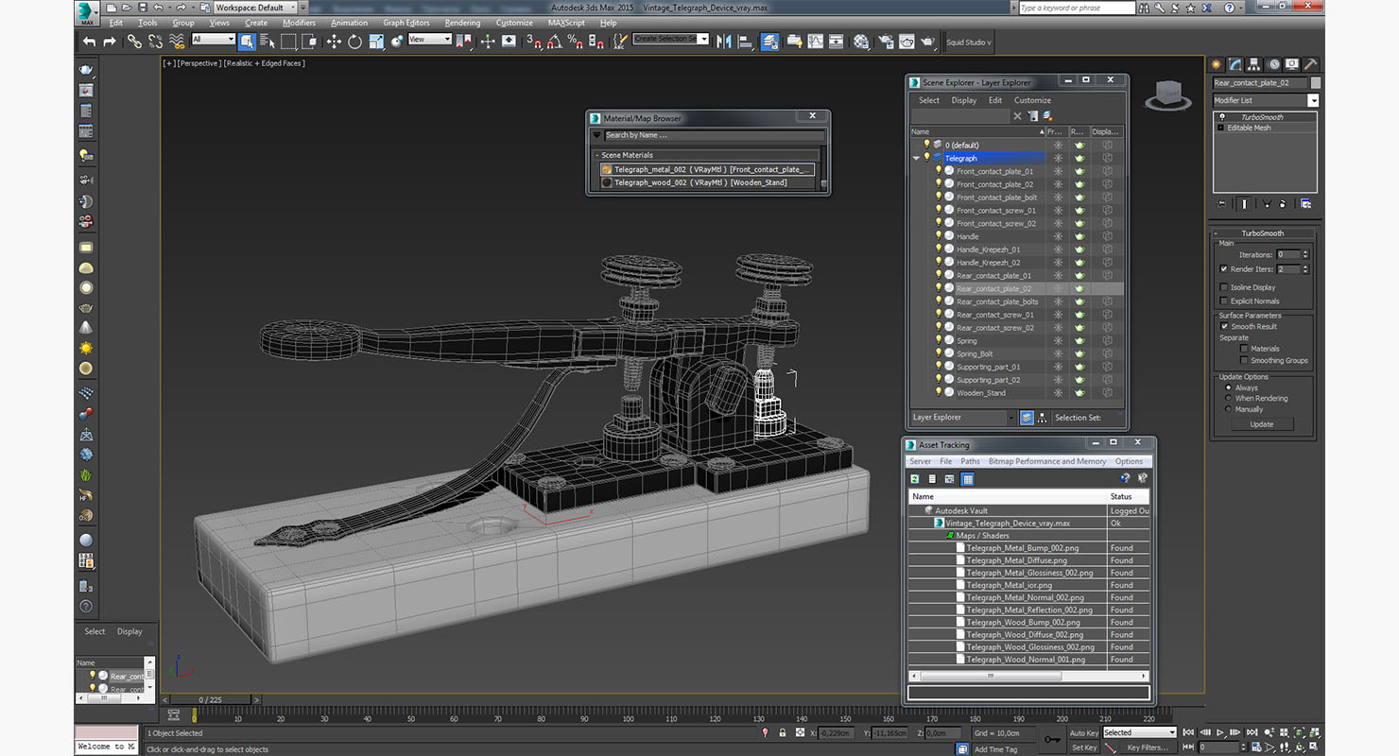Open the MAXScript menu
This screenshot has height=756, width=1399.
click(x=566, y=23)
